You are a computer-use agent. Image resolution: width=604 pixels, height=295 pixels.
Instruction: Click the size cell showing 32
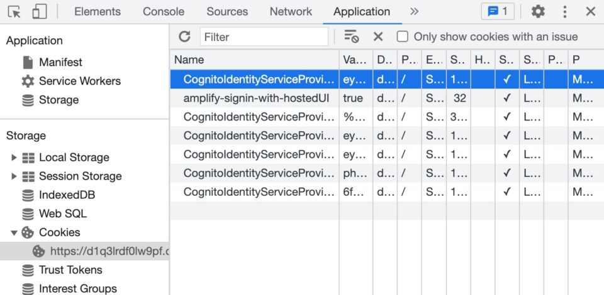[x=459, y=99]
